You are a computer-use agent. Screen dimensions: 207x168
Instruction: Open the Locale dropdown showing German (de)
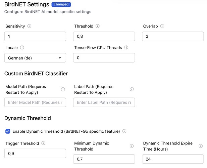(x=35, y=58)
